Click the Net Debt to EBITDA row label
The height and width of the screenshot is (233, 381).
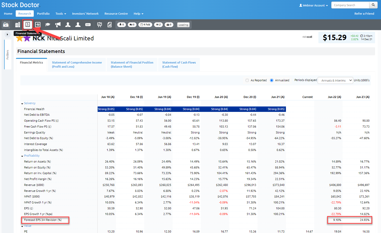(x=37, y=115)
